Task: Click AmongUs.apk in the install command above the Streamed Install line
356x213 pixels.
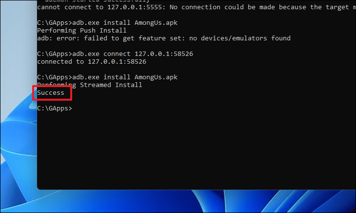Action: pos(156,77)
